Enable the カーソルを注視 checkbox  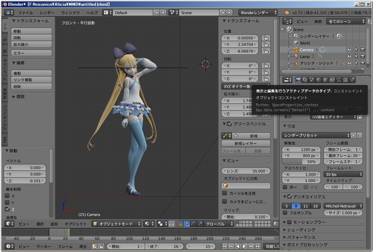coord(225,193)
